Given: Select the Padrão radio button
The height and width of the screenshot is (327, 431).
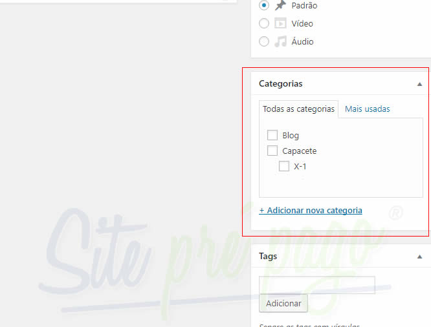Looking at the screenshot, I should pos(264,5).
